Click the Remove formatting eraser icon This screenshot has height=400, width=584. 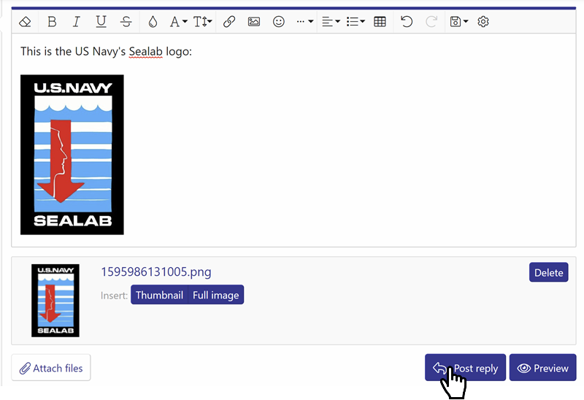click(x=25, y=22)
